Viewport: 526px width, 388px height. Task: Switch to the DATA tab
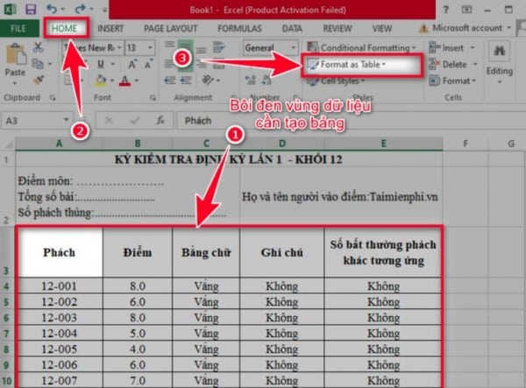292,29
